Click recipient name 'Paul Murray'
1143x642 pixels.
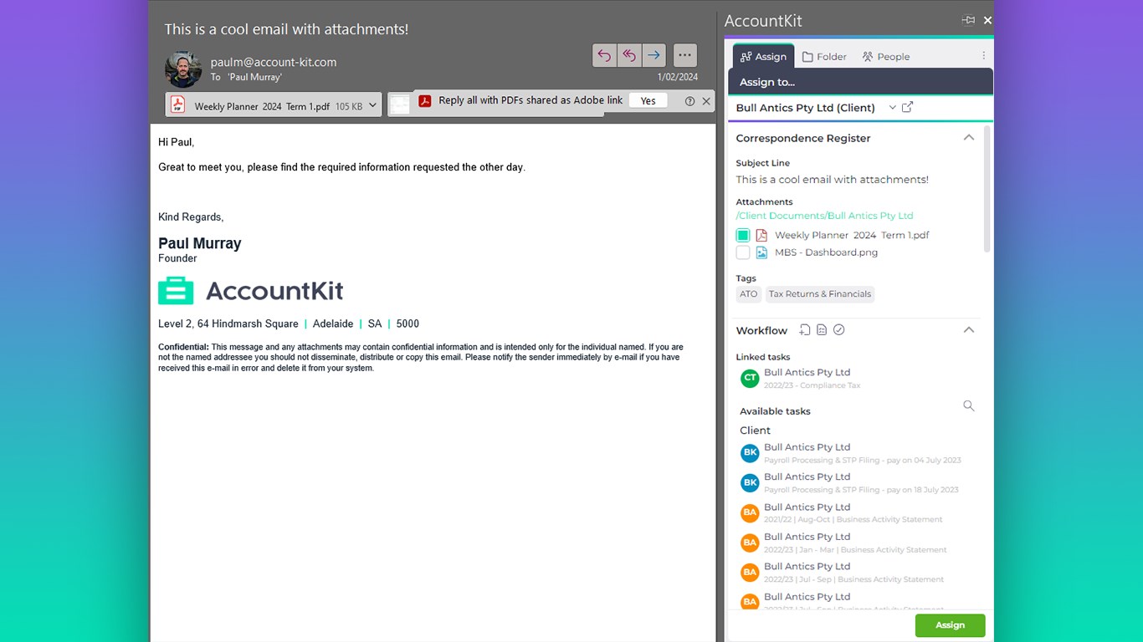(x=255, y=77)
